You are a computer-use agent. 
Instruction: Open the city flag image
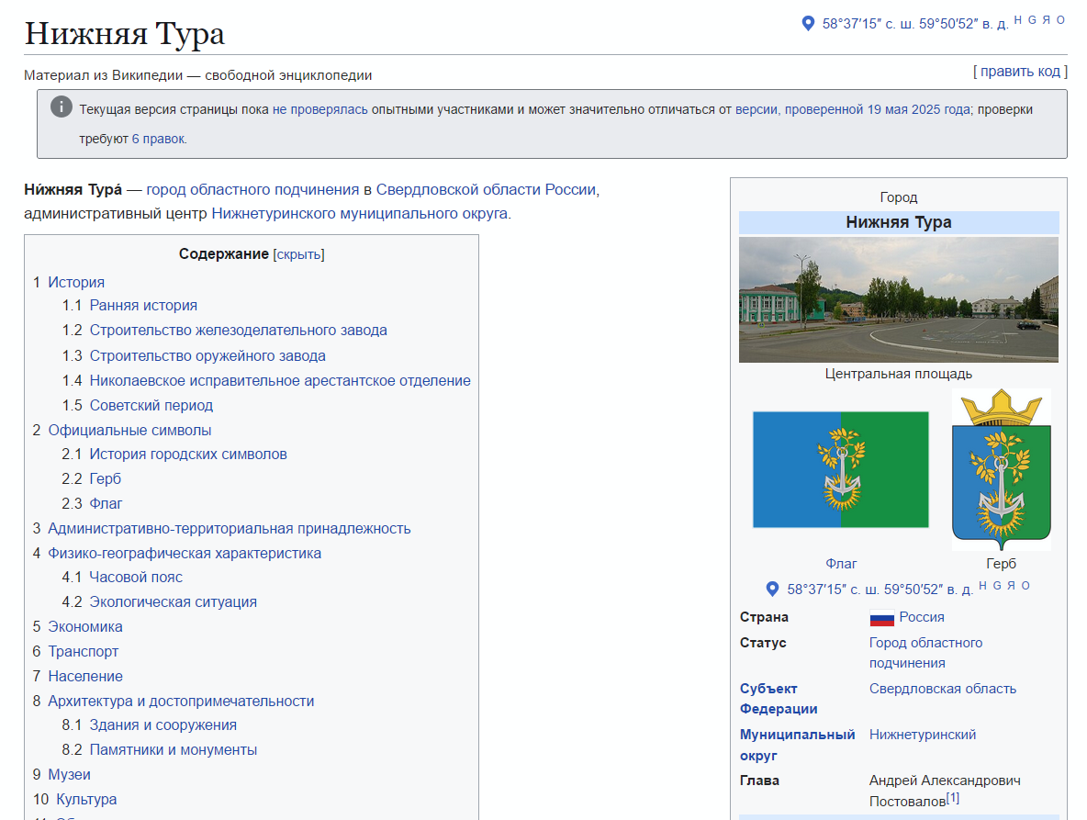pyautogui.click(x=841, y=469)
